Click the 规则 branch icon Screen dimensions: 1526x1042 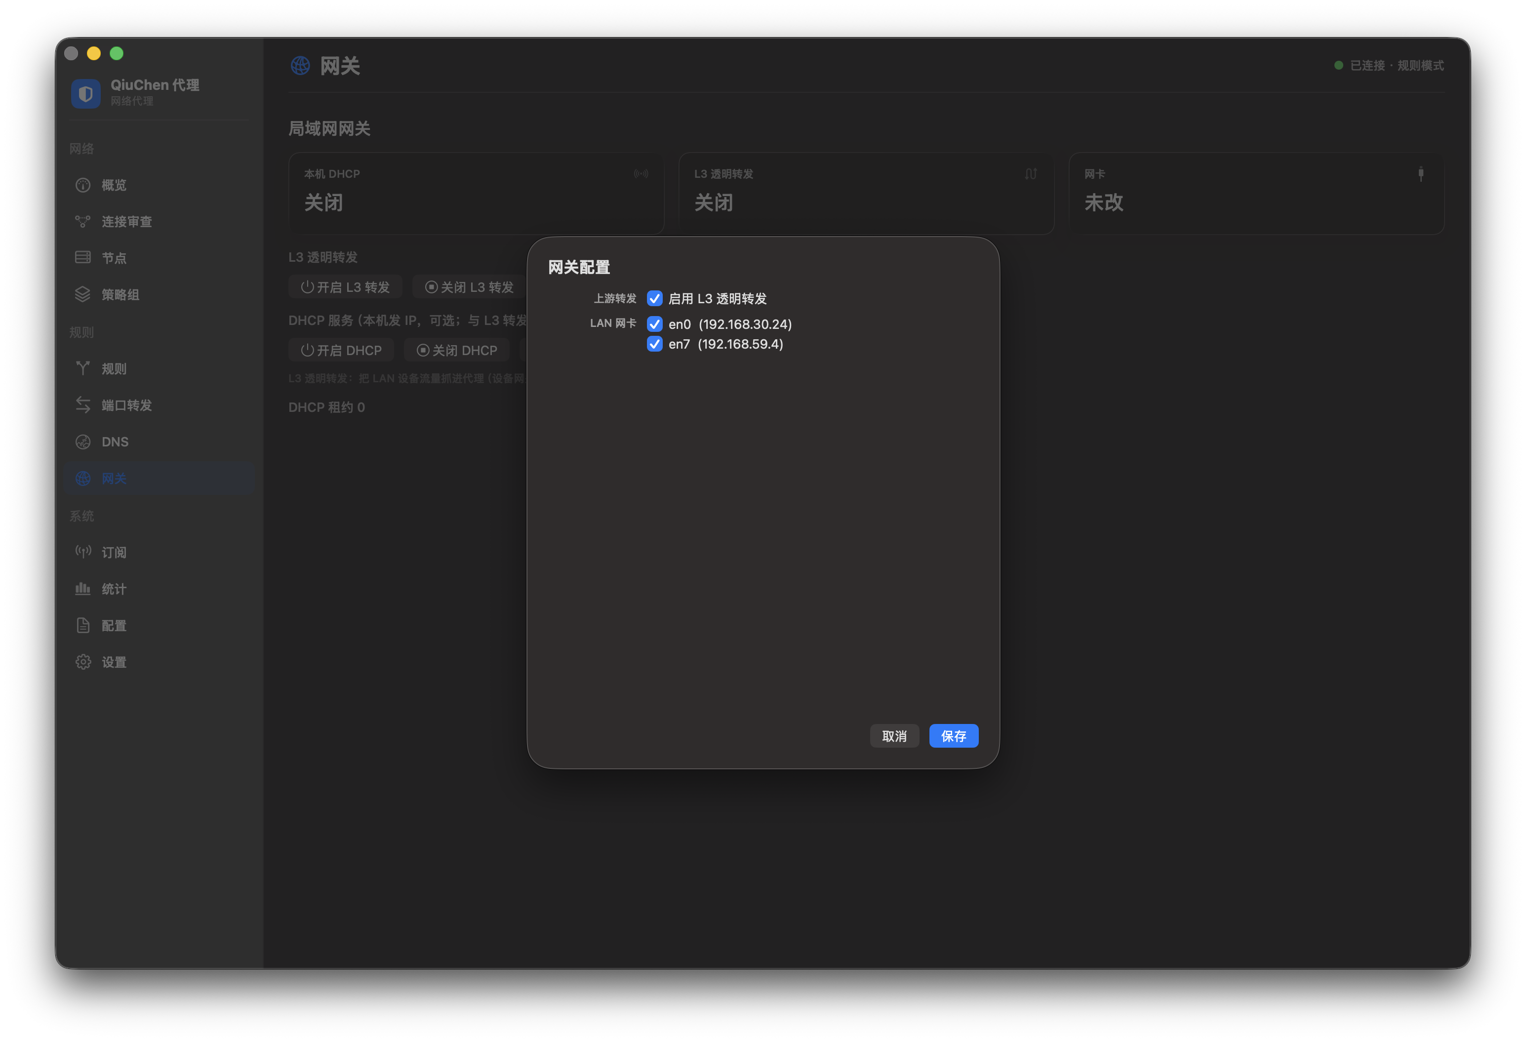[x=83, y=368]
